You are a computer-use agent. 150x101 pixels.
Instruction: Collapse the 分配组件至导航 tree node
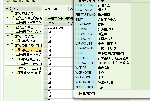pos(13,59)
